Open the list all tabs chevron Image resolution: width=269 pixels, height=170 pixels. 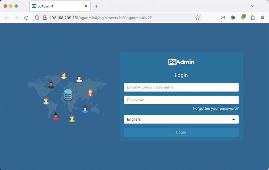pyautogui.click(x=253, y=6)
